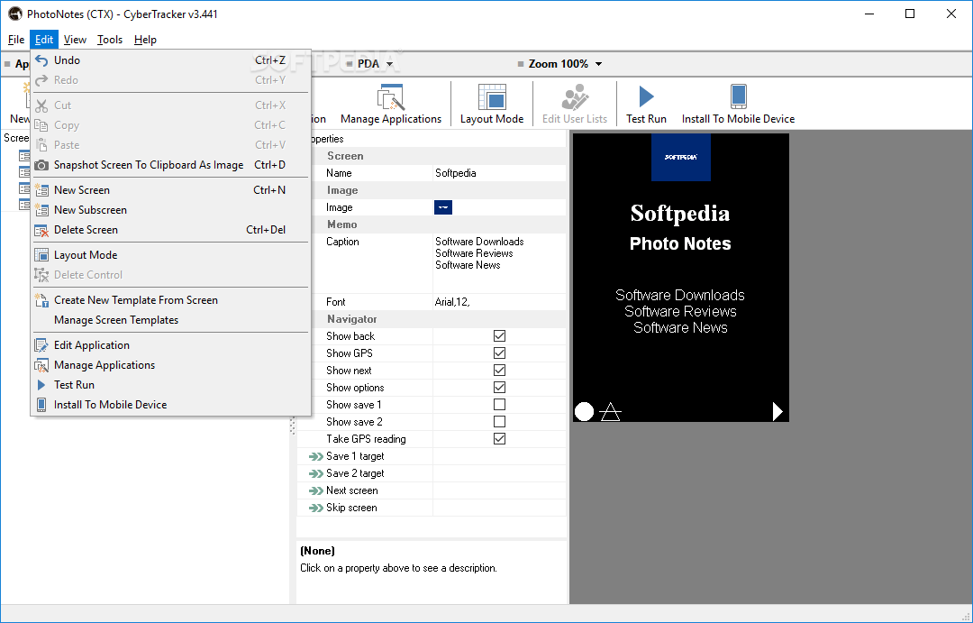Click Manage Applications icon in the menu
The image size is (973, 623).
coord(41,365)
